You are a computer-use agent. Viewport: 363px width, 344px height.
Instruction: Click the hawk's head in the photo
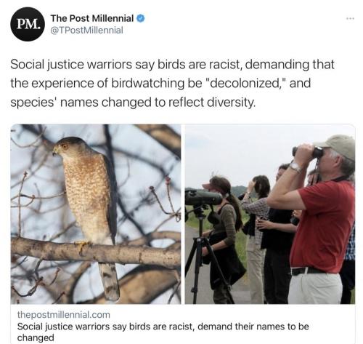point(66,147)
